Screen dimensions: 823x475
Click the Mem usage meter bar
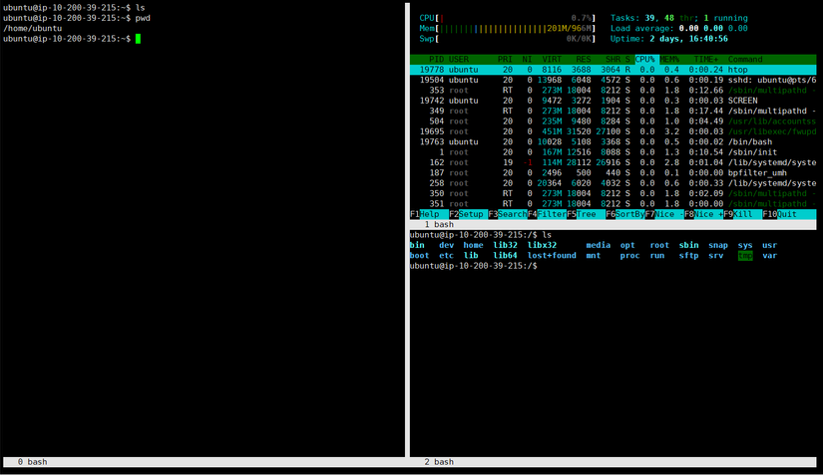pyautogui.click(x=507, y=28)
